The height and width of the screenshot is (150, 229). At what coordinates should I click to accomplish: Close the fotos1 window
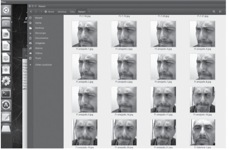point(30,6)
